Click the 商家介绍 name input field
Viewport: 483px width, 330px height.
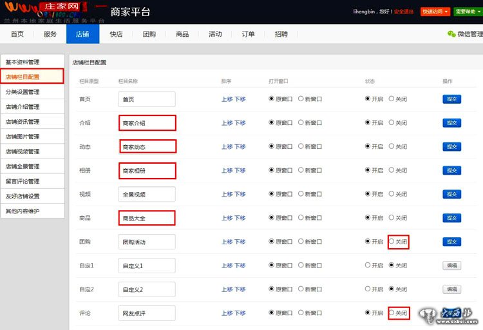[x=147, y=123]
